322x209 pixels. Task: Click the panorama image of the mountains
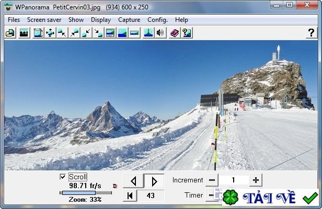(161, 105)
